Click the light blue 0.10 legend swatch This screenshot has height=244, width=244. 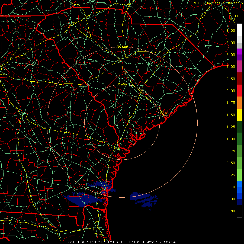point(239,184)
